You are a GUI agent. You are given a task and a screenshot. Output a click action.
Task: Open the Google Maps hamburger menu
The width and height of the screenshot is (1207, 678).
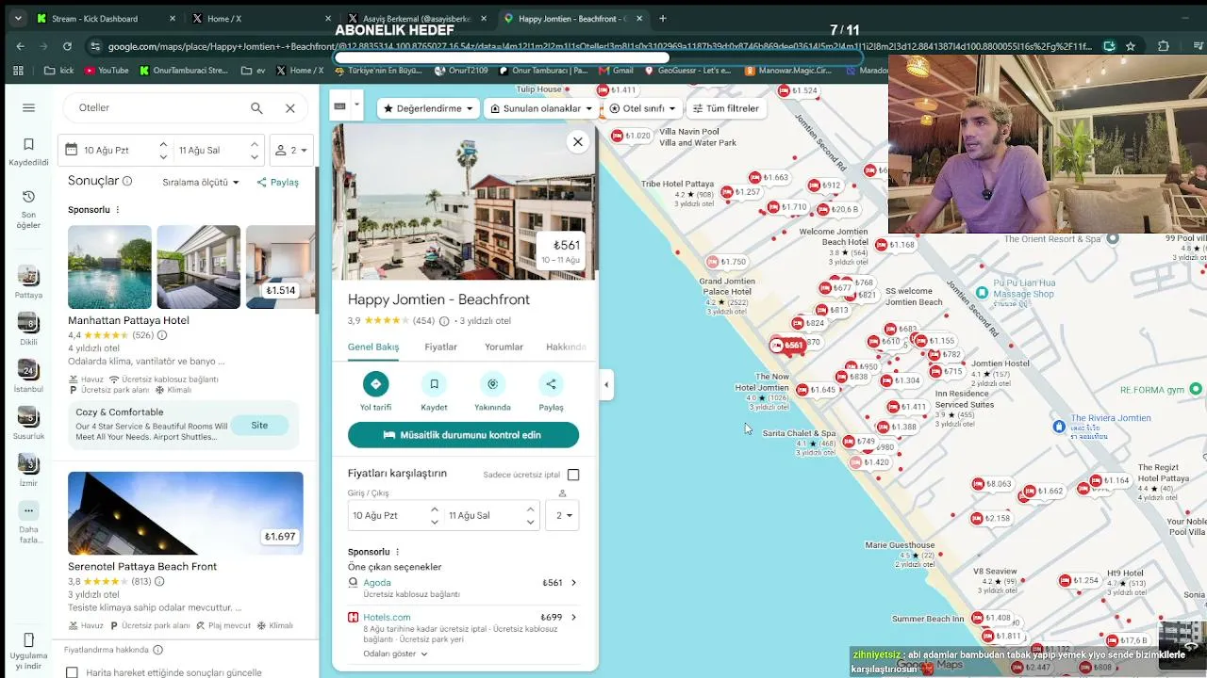point(28,108)
